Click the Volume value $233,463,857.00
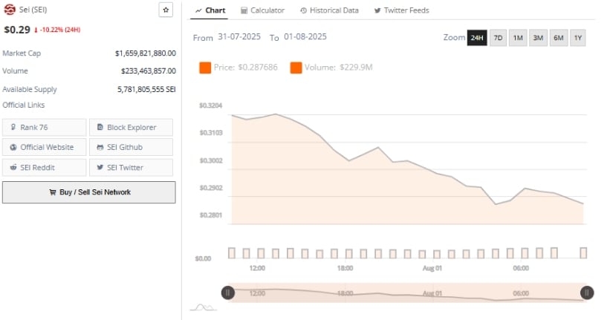The height and width of the screenshot is (320, 613). [x=149, y=71]
